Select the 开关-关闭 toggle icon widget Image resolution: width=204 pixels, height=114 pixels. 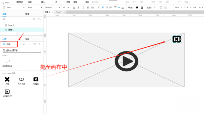click(x=22, y=81)
